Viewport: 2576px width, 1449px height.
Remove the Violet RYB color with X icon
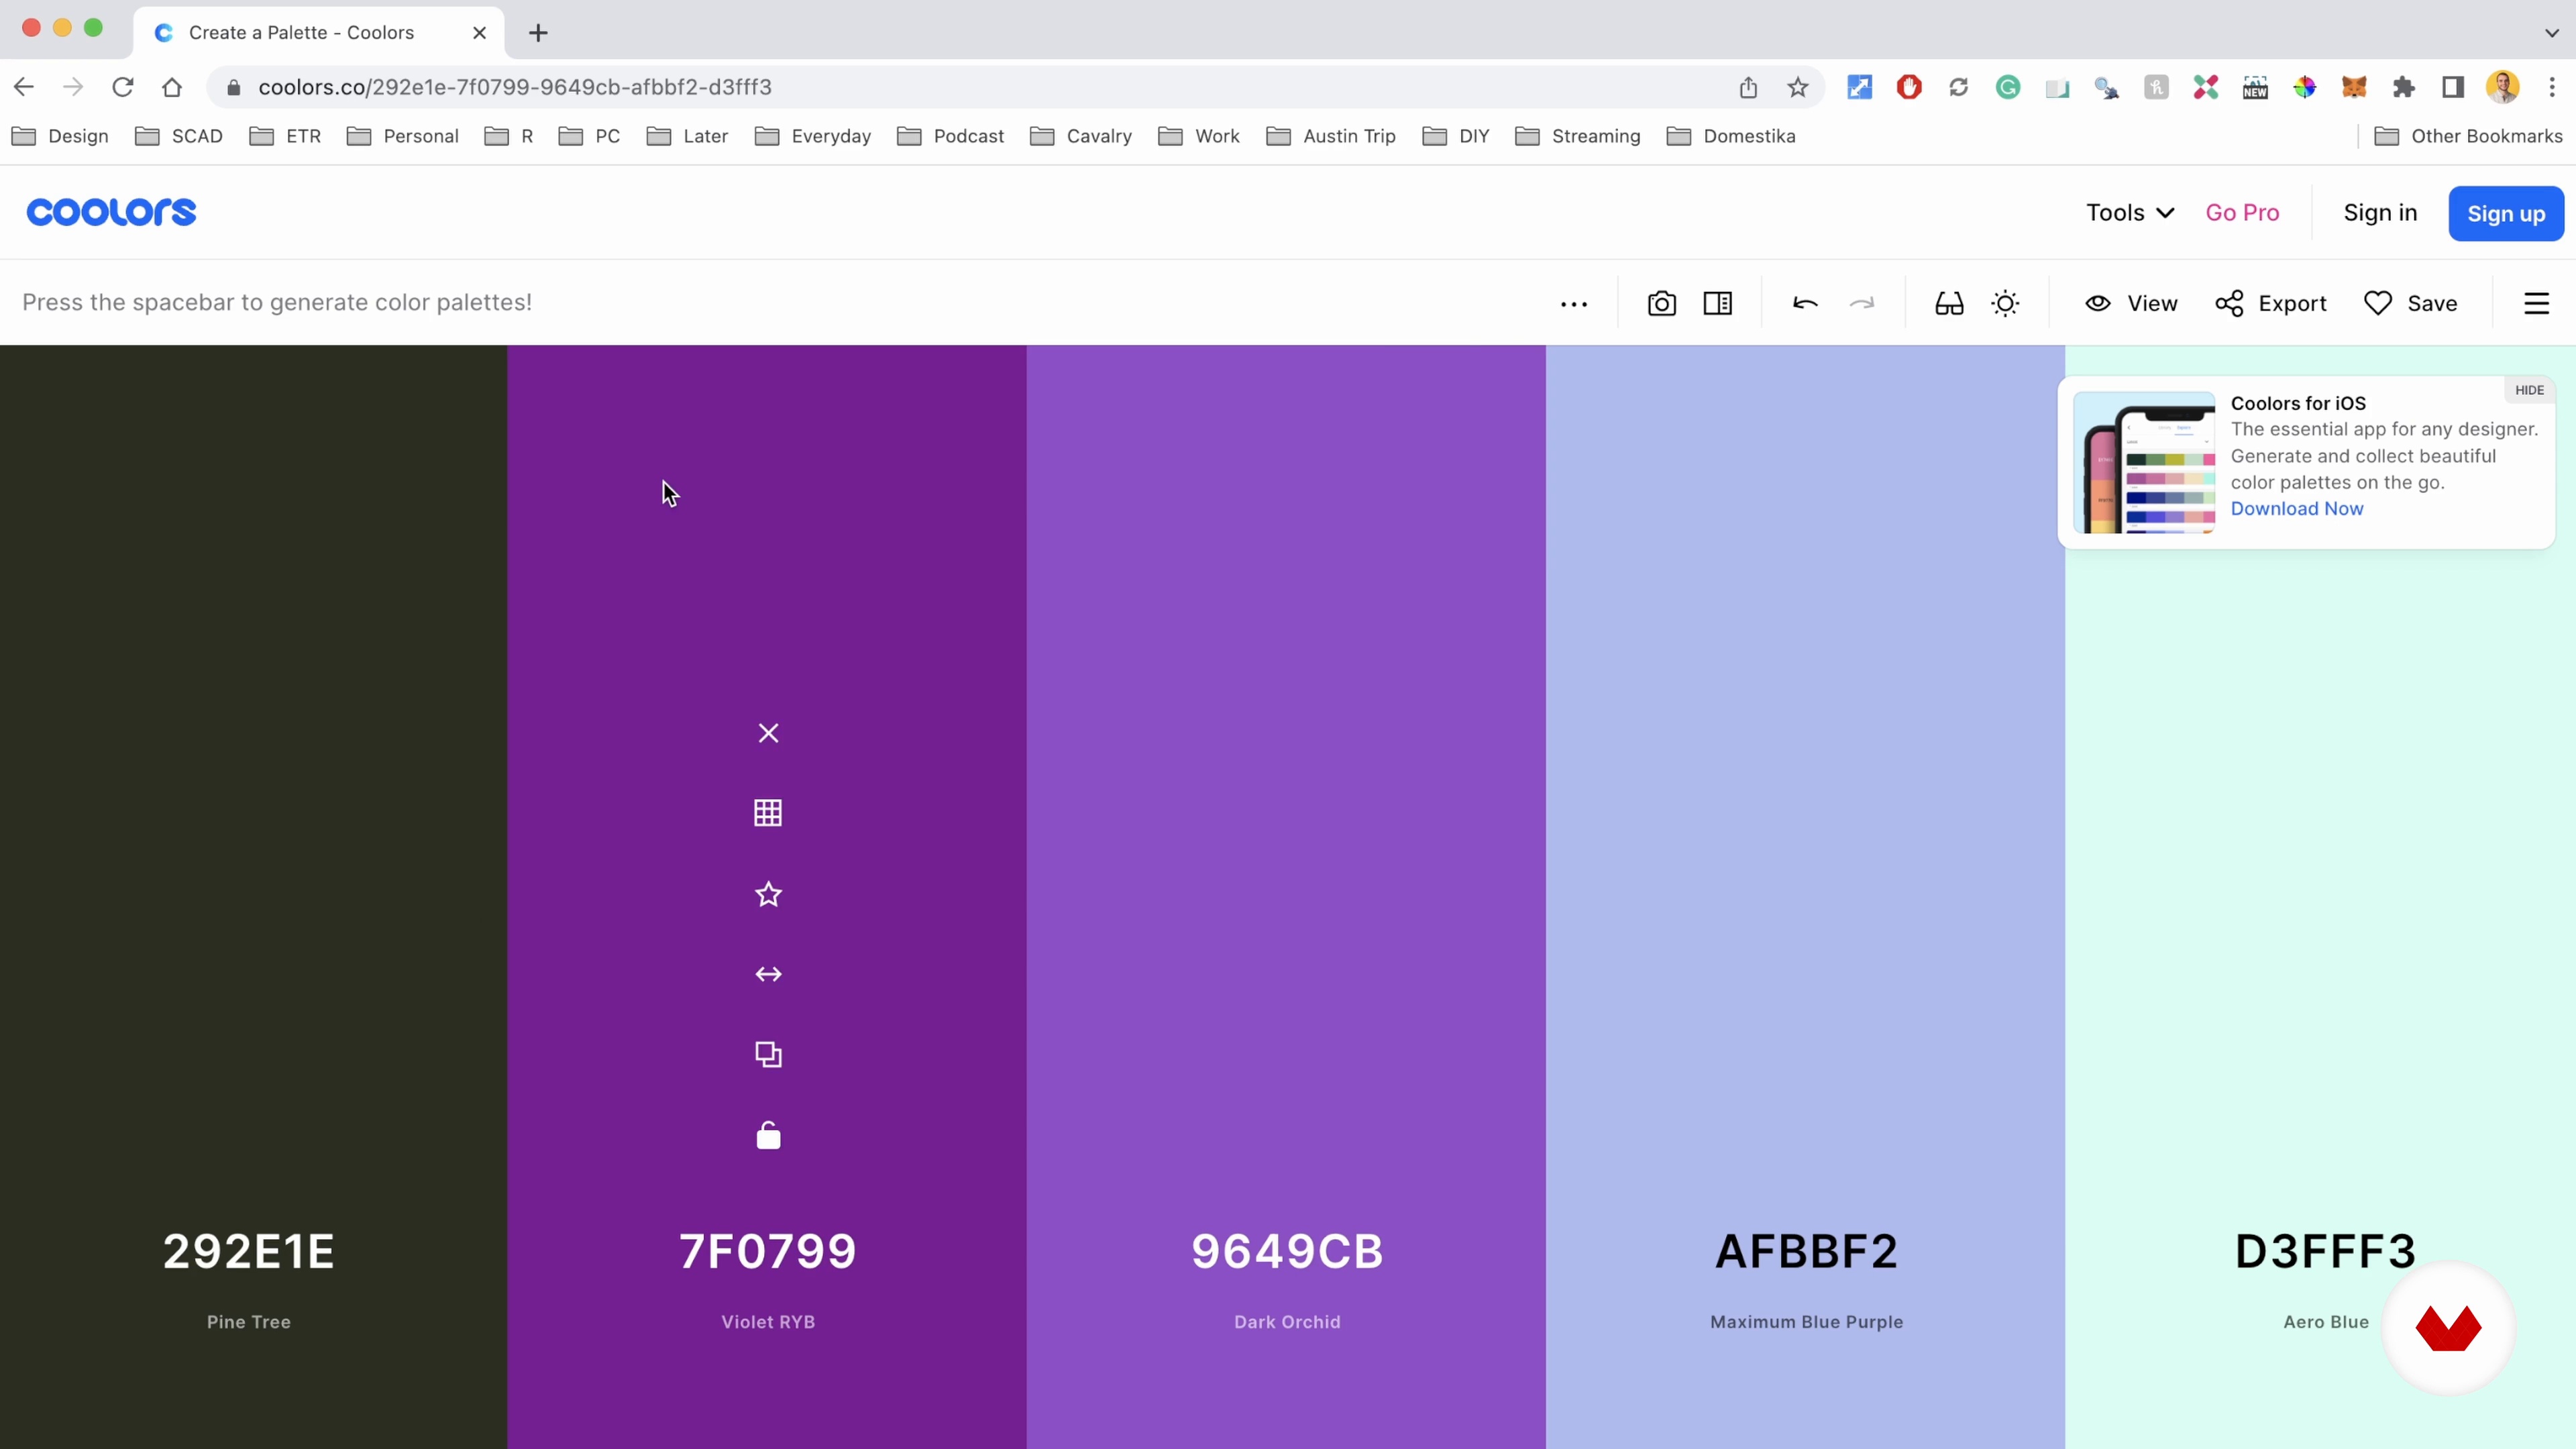[768, 733]
